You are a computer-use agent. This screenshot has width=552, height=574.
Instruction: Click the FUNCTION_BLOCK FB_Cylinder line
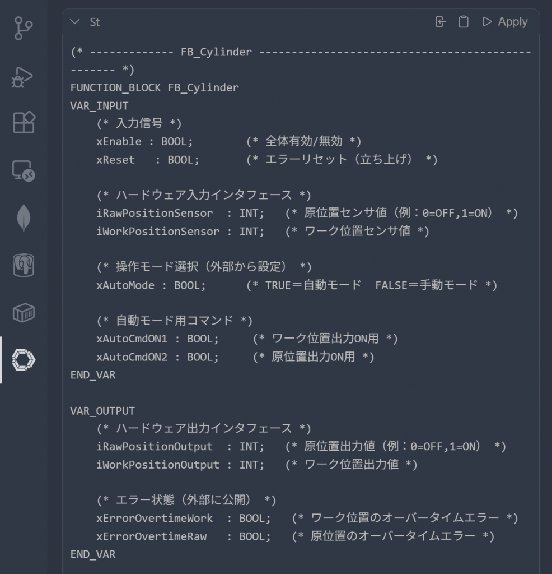155,87
